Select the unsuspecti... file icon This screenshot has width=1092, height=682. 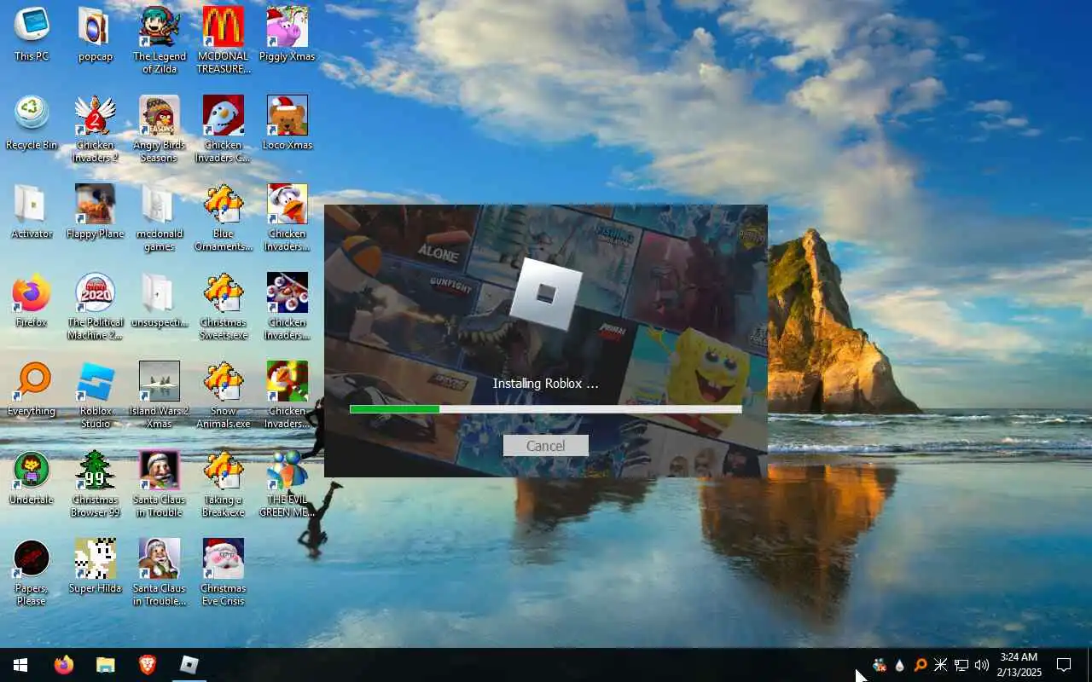coord(160,300)
